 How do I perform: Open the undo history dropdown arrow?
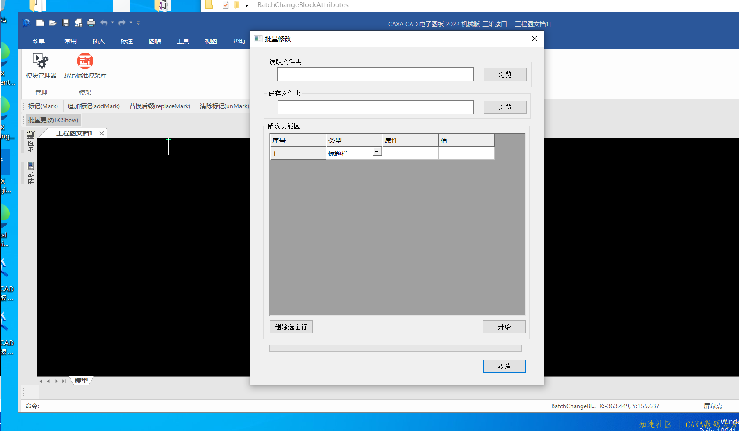pyautogui.click(x=113, y=23)
